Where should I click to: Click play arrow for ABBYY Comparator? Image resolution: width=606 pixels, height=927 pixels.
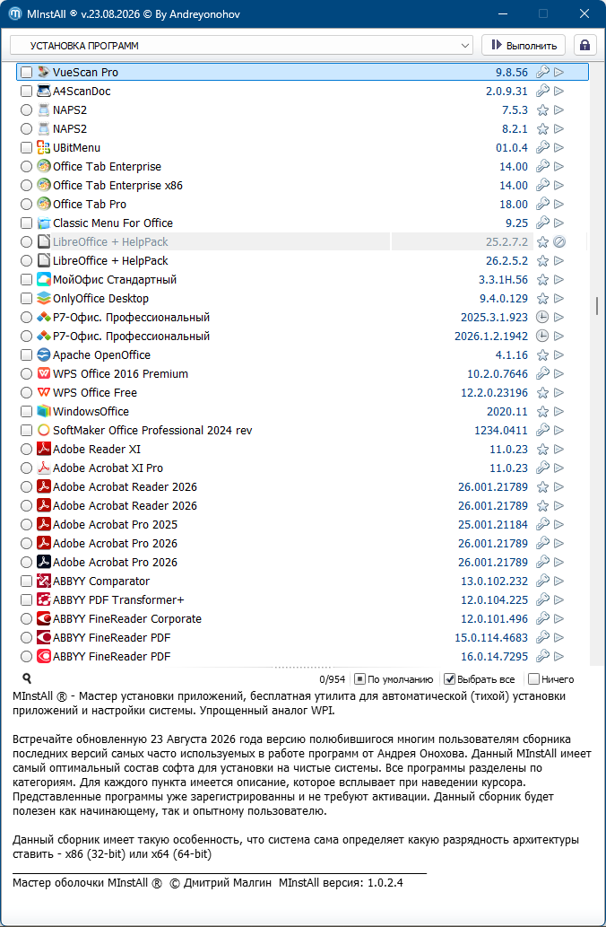(558, 582)
